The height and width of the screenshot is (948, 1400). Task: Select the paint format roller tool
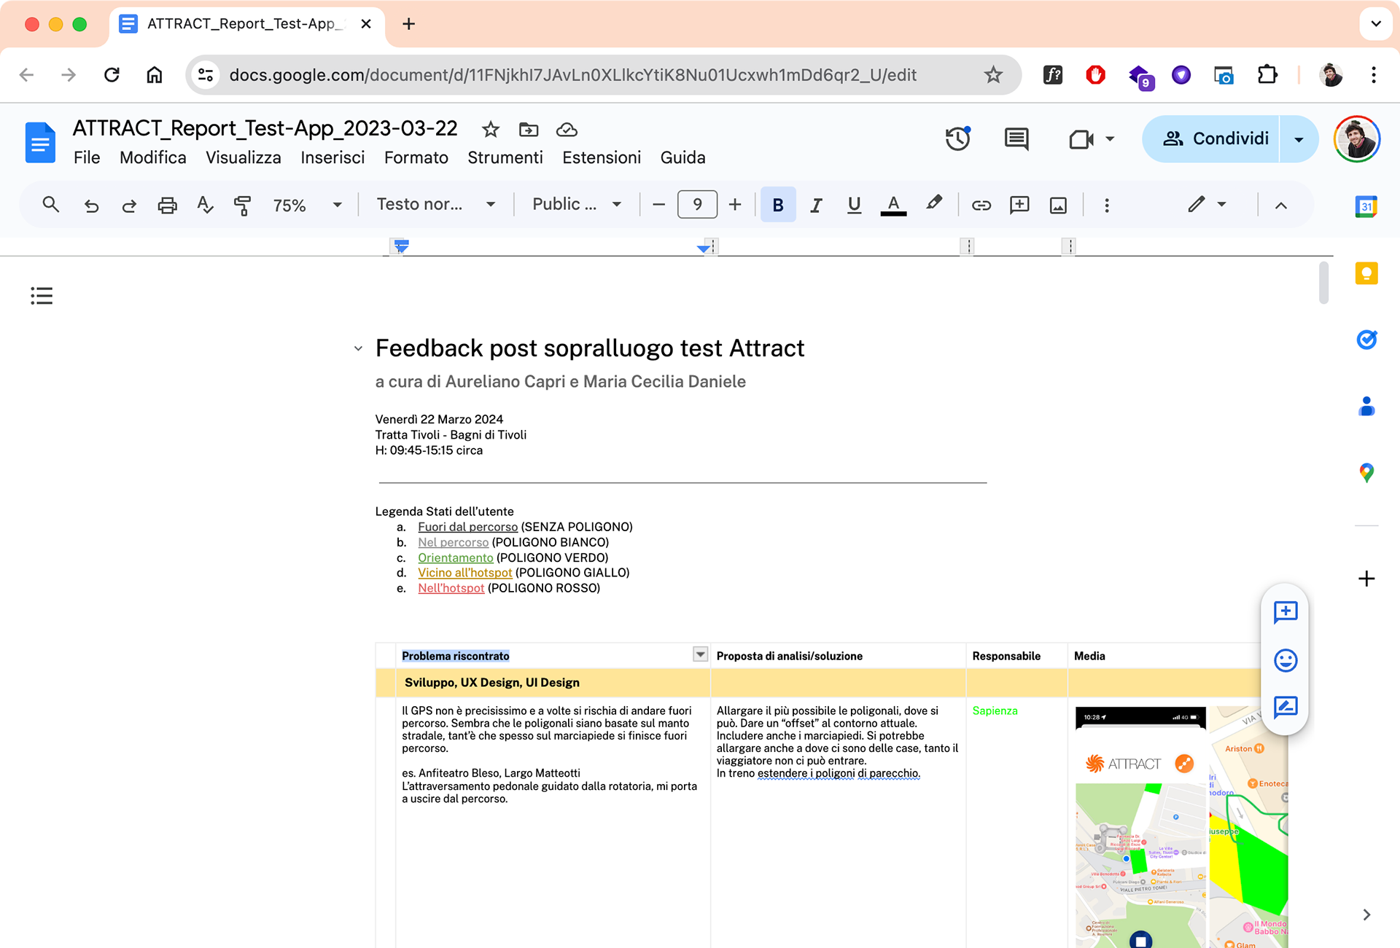(x=242, y=205)
